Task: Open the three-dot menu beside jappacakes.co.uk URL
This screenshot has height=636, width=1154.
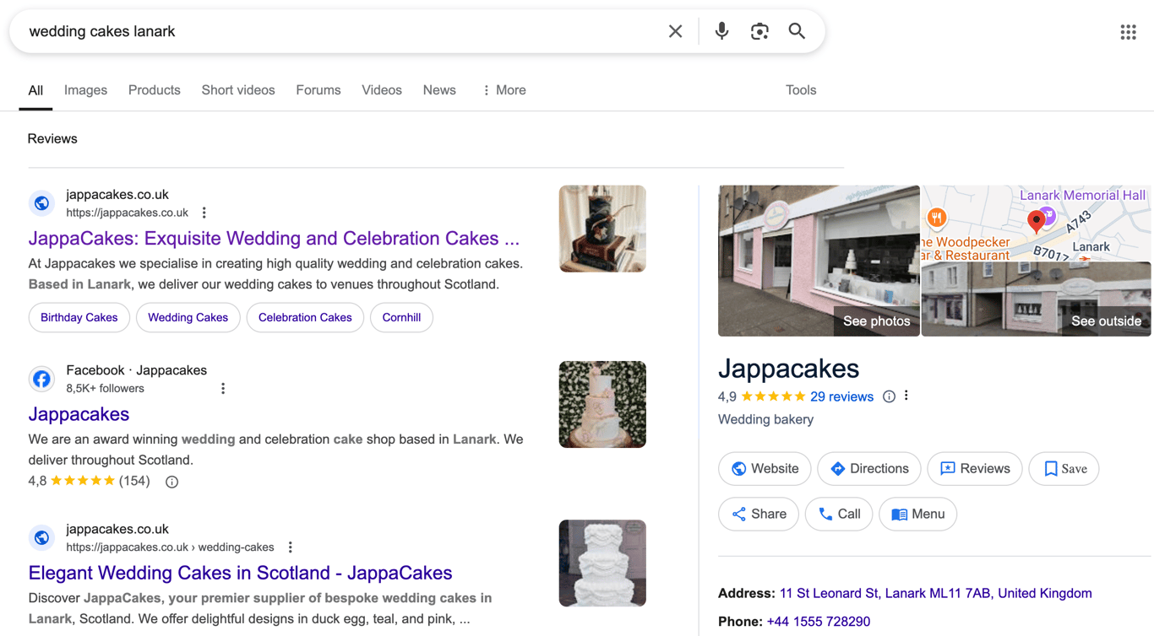Action: (x=204, y=213)
